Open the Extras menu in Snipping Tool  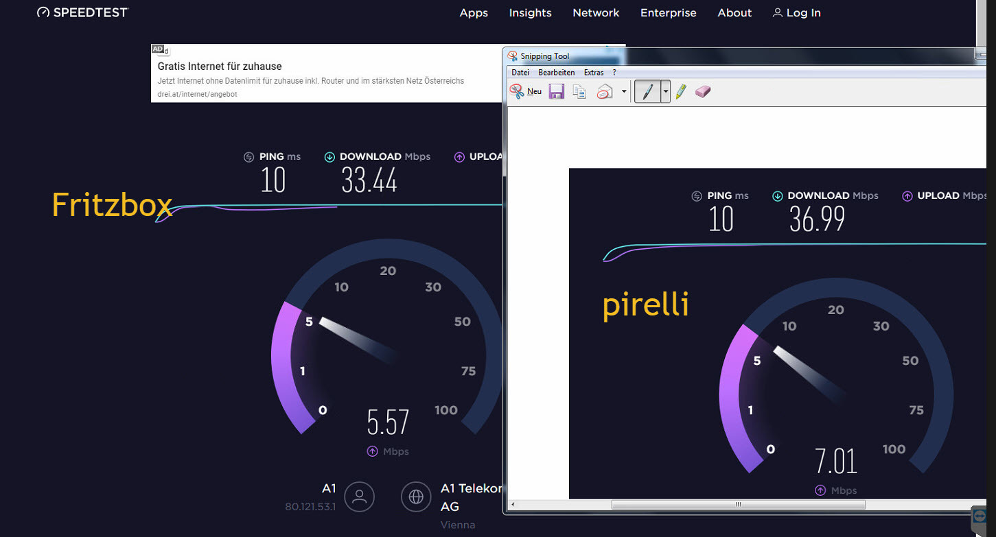coord(594,72)
